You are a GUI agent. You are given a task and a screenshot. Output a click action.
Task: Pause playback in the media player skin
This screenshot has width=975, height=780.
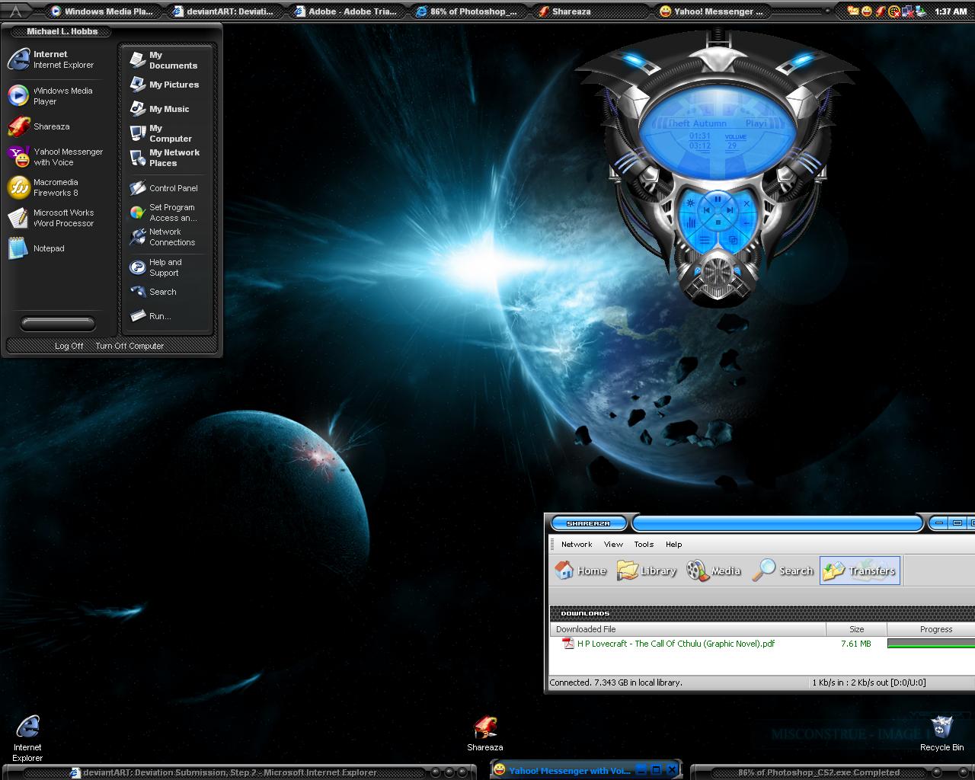[718, 199]
